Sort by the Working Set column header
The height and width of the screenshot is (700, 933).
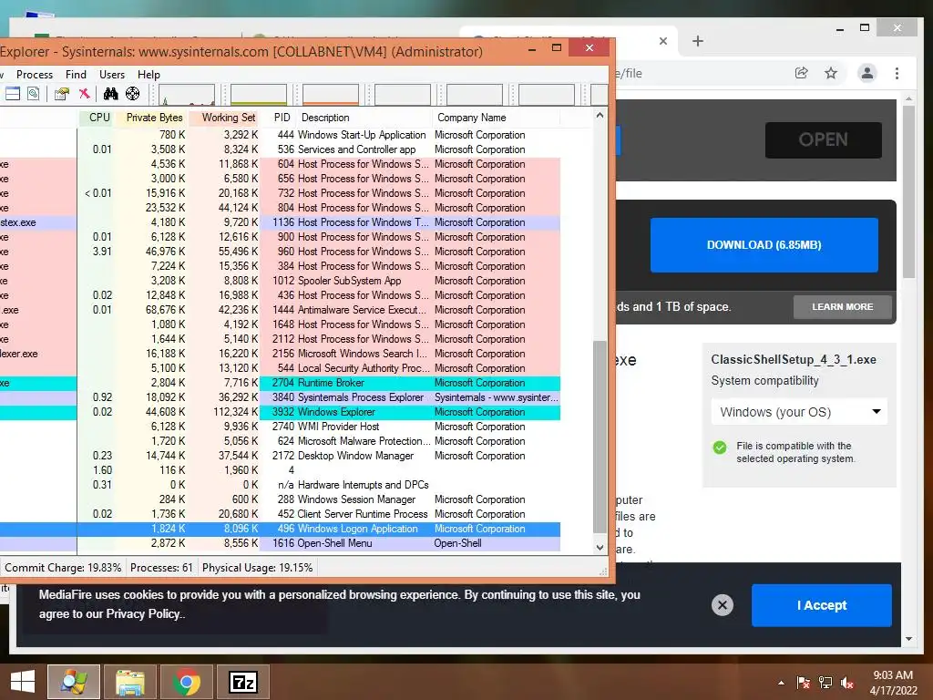coord(225,118)
